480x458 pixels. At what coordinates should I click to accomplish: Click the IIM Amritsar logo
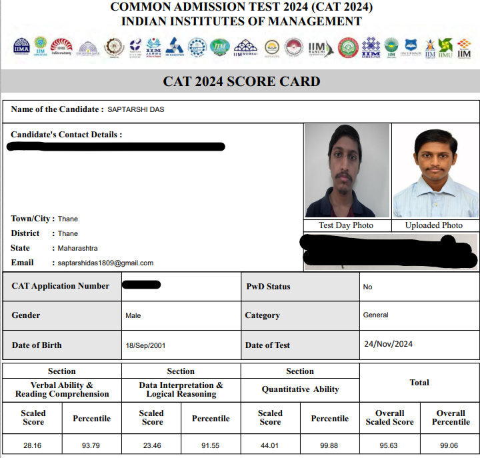pos(41,47)
